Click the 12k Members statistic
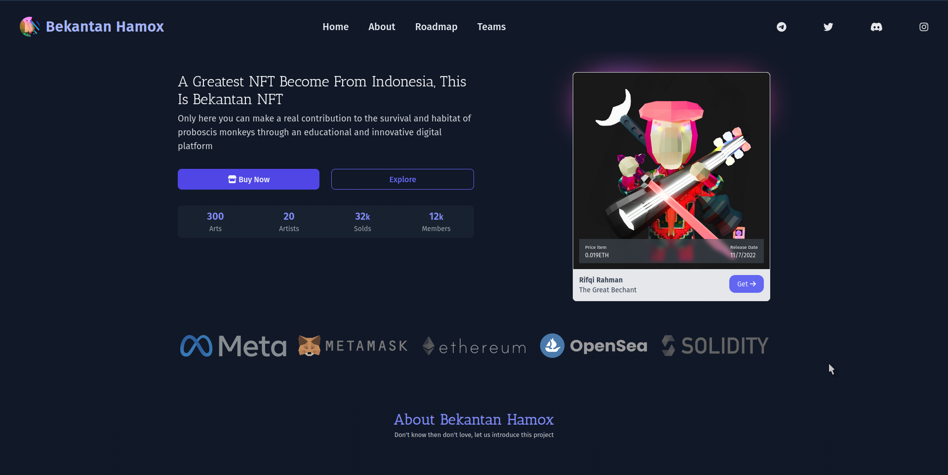The width and height of the screenshot is (948, 475). tap(436, 222)
